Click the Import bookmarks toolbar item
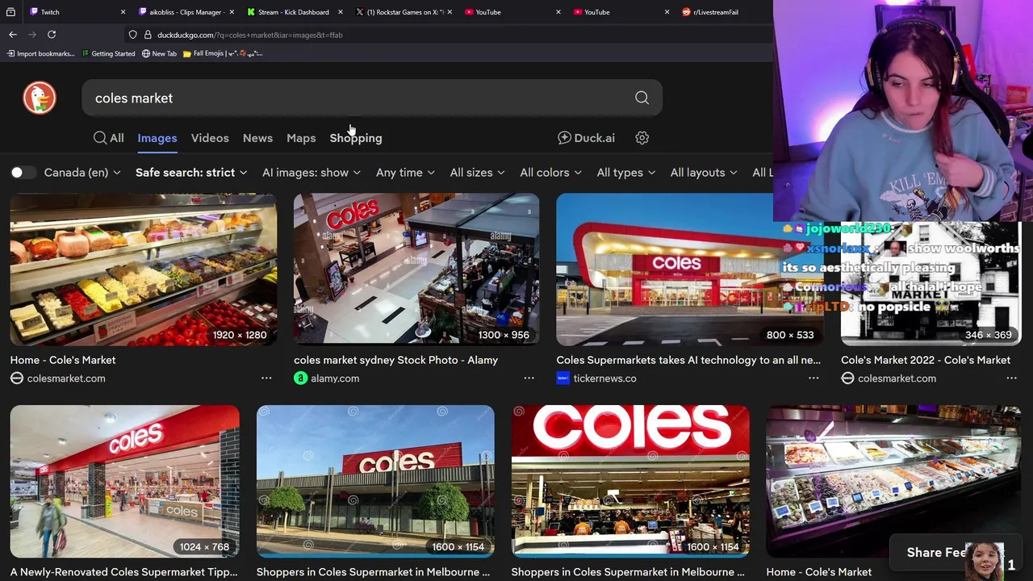 tap(40, 53)
